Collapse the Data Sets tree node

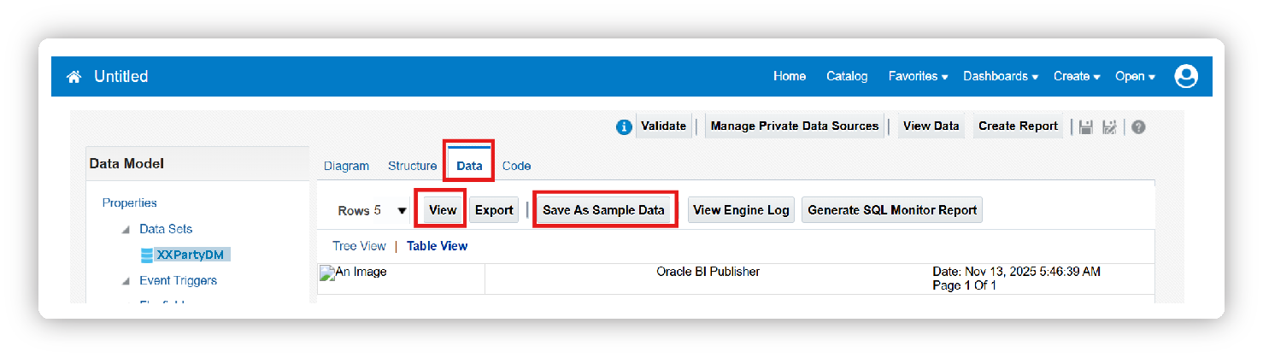tap(126, 230)
